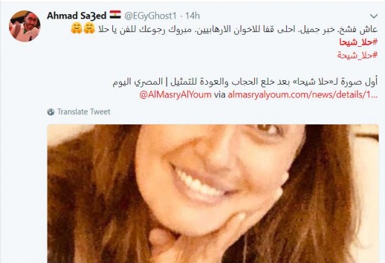Screen dimensions: 385x263
Task: Click the Egyptian flag emoji next to name
Action: 115,15
